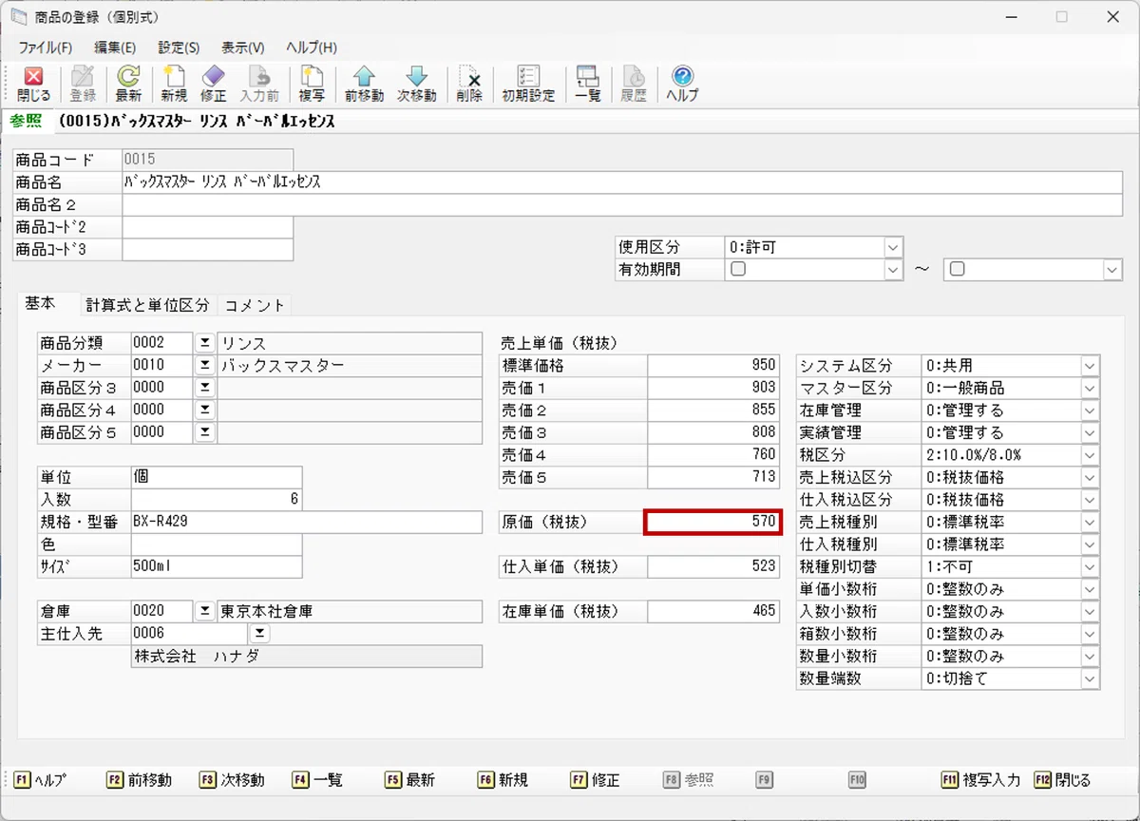Viewport: 1140px width, 821px height.
Task: Open the 商品分類 lookup arrow button
Action: [205, 343]
